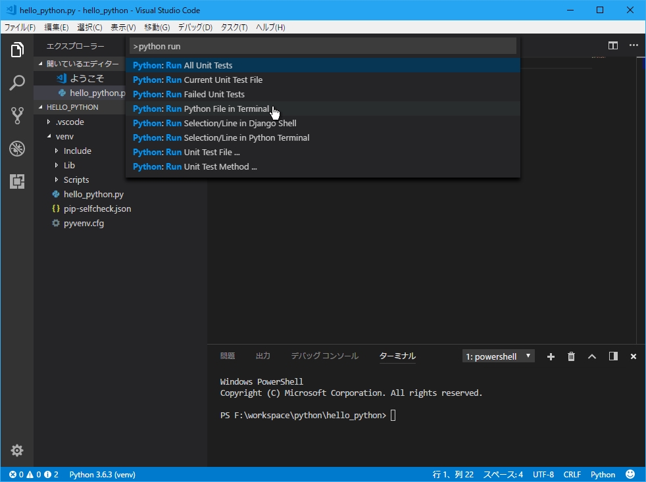Open hello_python.py in open editors list

pyautogui.click(x=97, y=93)
